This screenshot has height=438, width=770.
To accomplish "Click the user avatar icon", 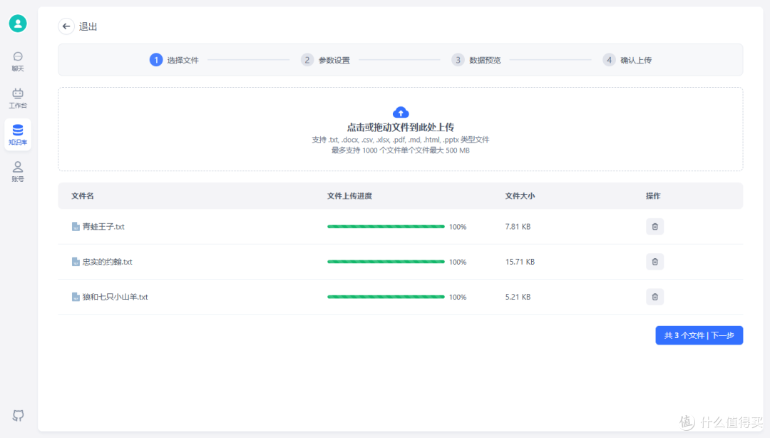I will [18, 24].
